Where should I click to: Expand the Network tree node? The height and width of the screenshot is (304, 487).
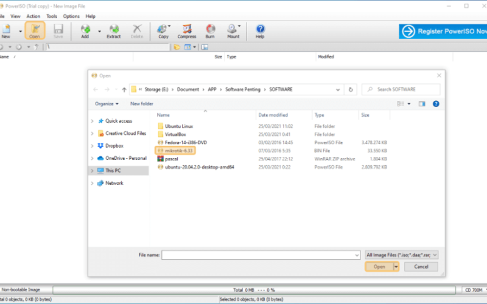tap(93, 183)
